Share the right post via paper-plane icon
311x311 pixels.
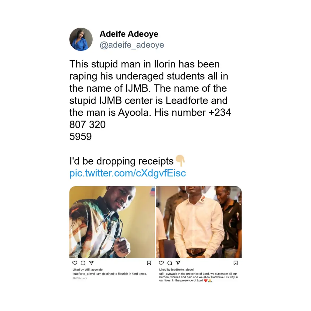[178, 263]
